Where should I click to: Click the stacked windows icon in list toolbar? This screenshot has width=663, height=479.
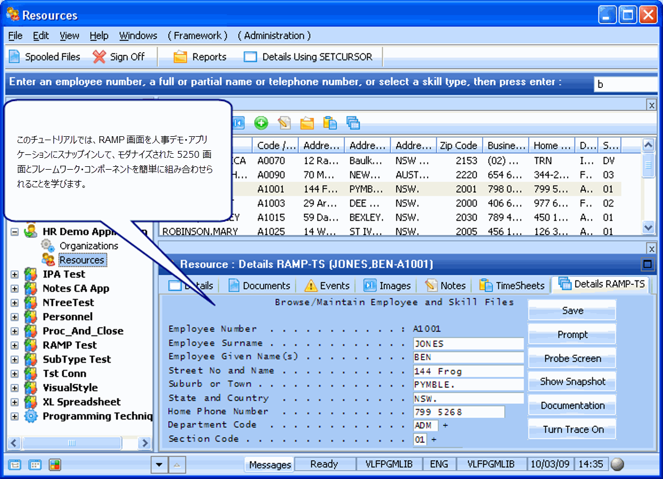pyautogui.click(x=353, y=123)
